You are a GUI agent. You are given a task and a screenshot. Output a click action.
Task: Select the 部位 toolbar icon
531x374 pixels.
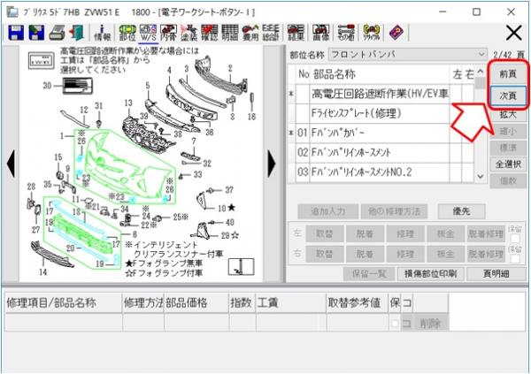127,33
